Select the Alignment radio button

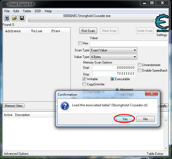117,89
